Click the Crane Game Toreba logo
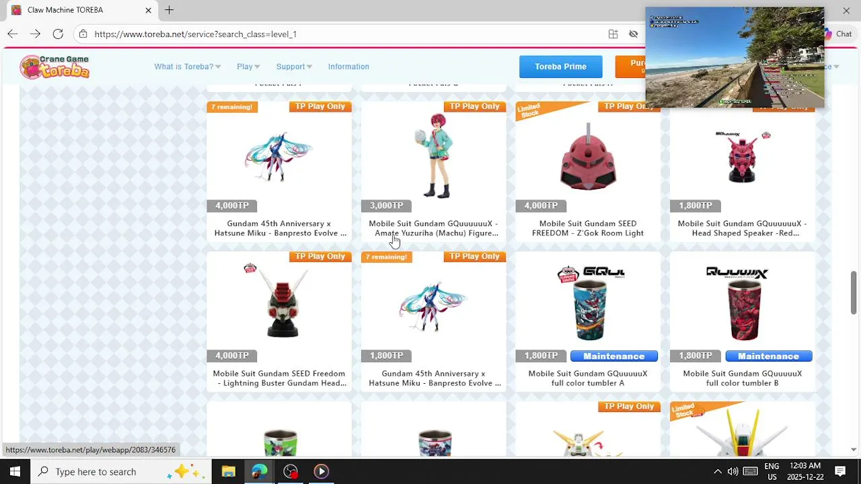Screen dimensions: 861x484 click(x=54, y=67)
